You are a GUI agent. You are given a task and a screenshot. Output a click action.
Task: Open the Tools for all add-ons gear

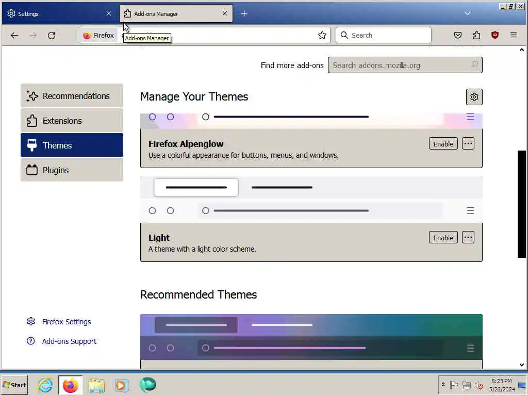(474, 97)
